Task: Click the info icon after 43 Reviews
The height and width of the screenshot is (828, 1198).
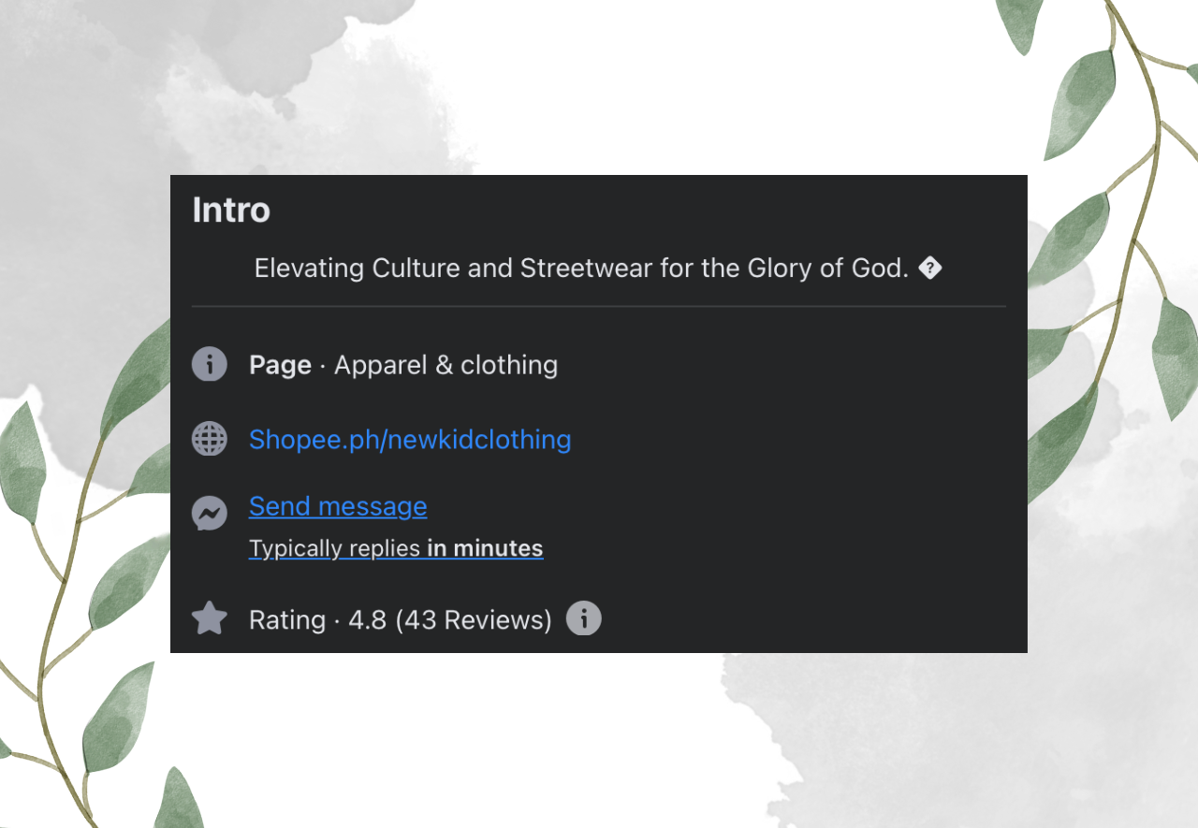Action: click(x=584, y=618)
